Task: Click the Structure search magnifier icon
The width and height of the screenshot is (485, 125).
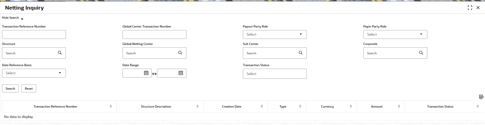Action: coord(60,53)
